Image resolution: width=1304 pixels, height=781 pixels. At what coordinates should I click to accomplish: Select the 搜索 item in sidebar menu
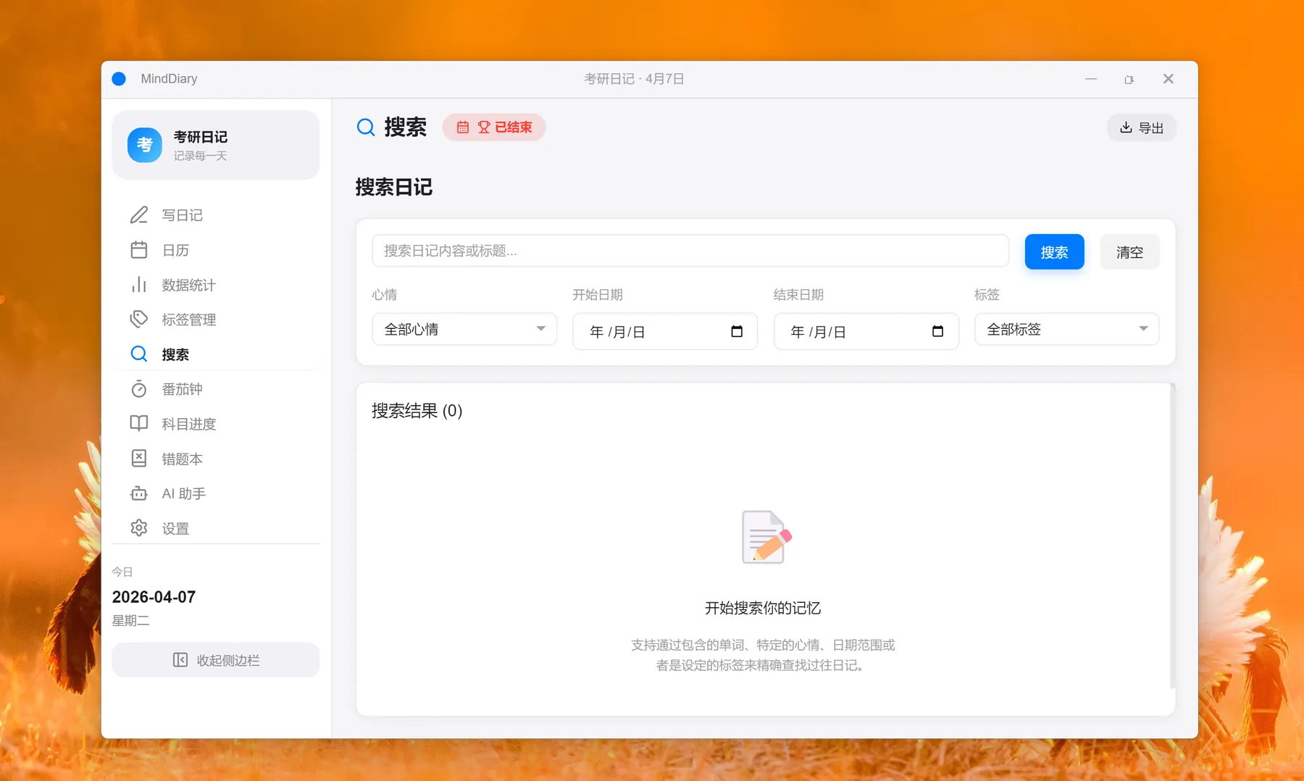pyautogui.click(x=175, y=354)
